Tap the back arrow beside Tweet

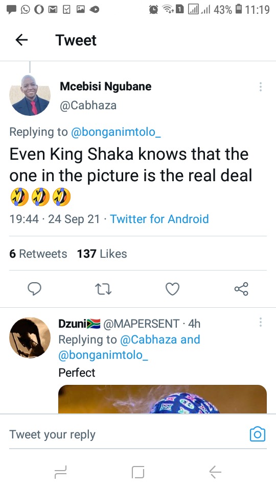click(x=21, y=40)
